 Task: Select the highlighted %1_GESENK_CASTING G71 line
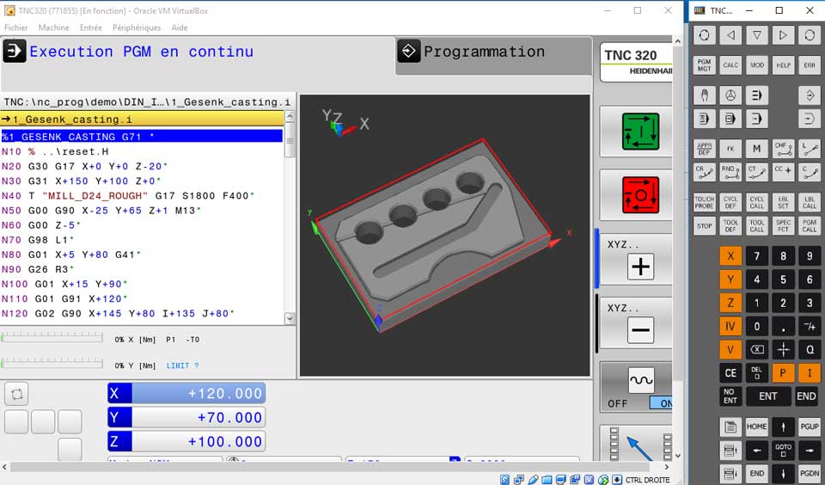pos(142,137)
